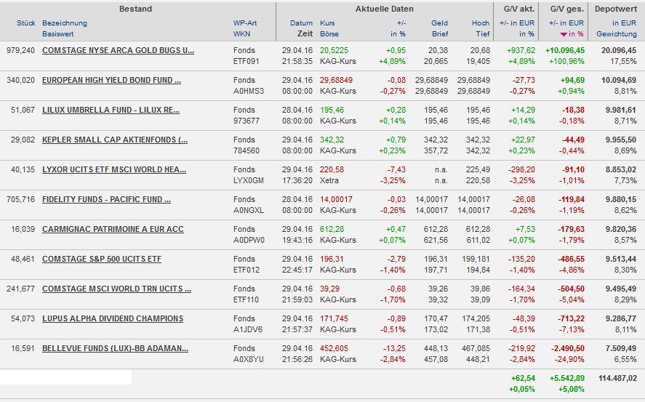Open EUROPEAN HIGH YIELD BOND FUND link
The image size is (645, 402).
111,80
